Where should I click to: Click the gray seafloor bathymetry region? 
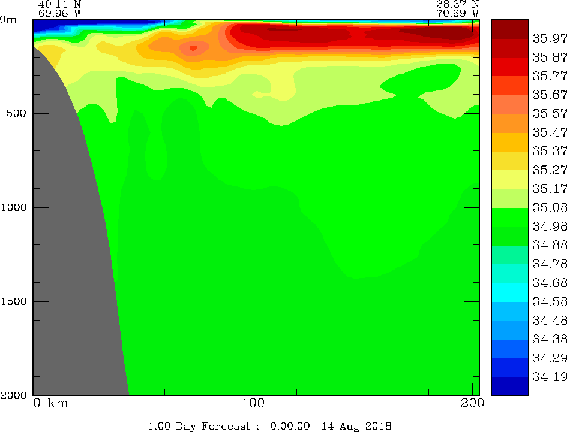[73, 271]
